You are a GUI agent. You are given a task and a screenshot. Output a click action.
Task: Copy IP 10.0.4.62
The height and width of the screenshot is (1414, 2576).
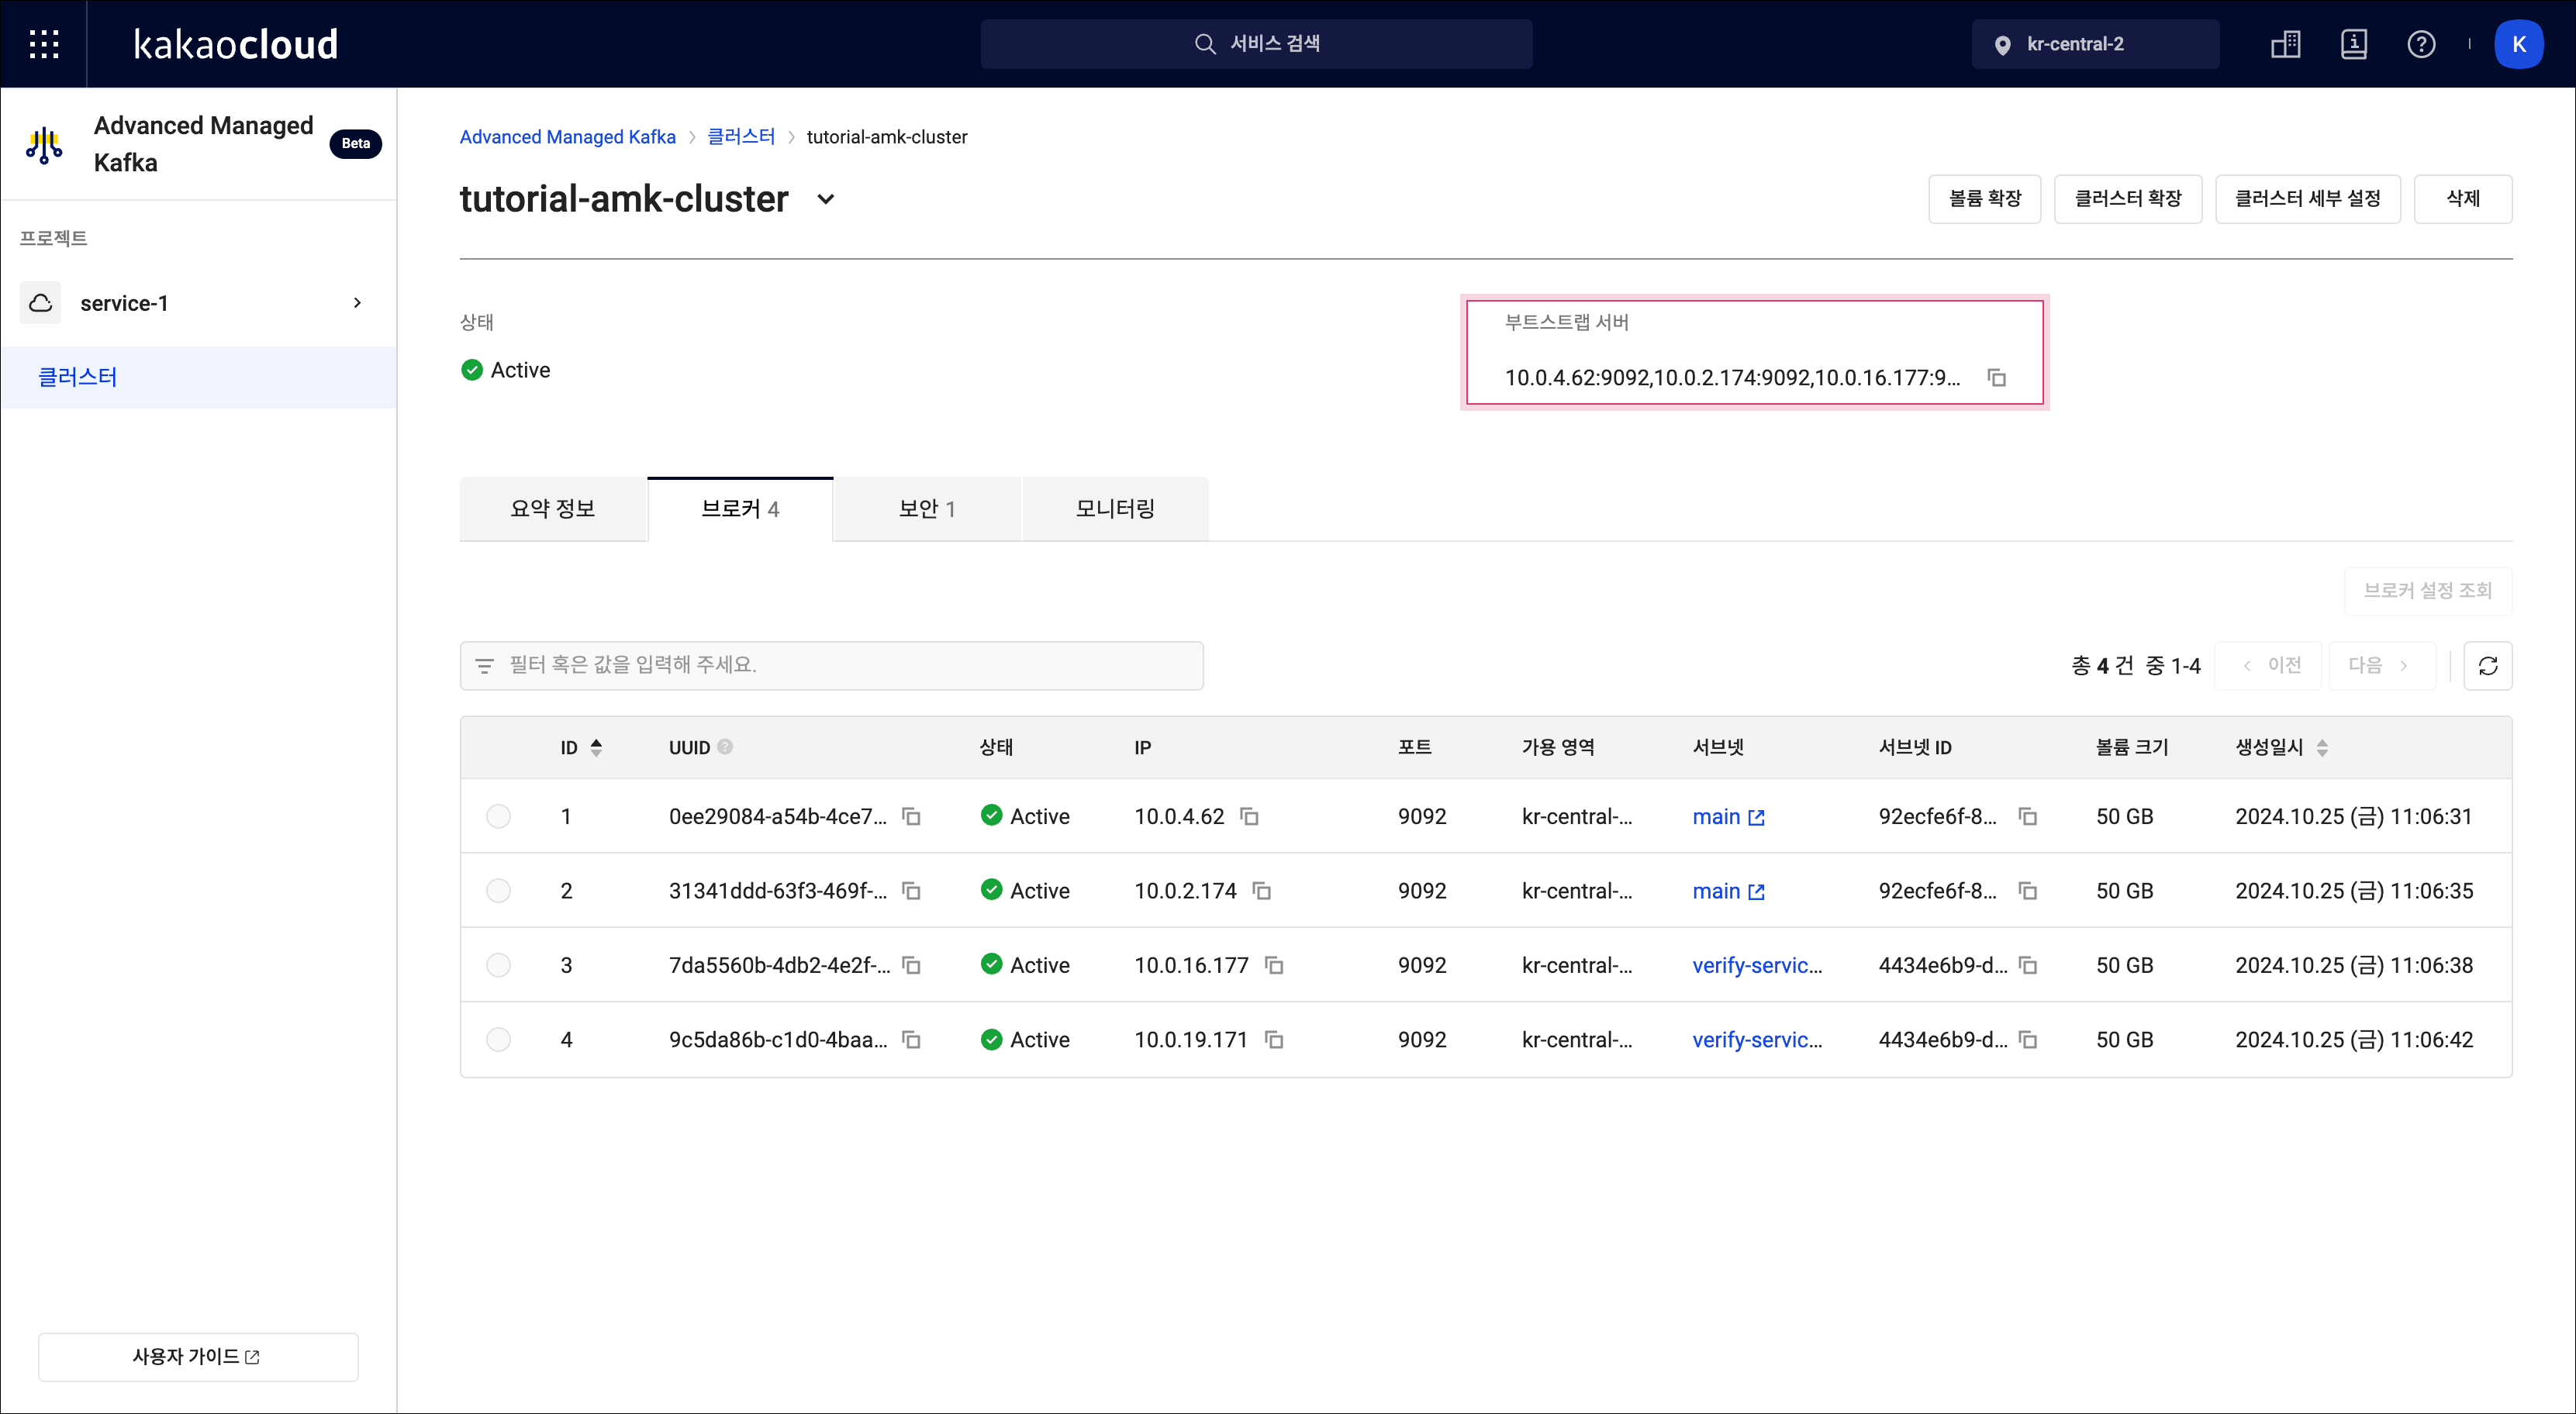(1249, 816)
